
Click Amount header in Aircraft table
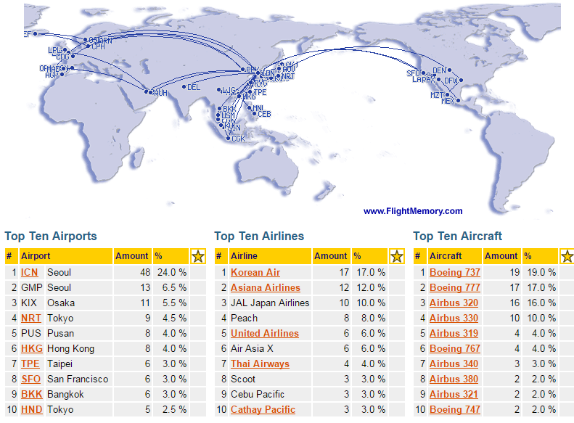click(x=501, y=256)
